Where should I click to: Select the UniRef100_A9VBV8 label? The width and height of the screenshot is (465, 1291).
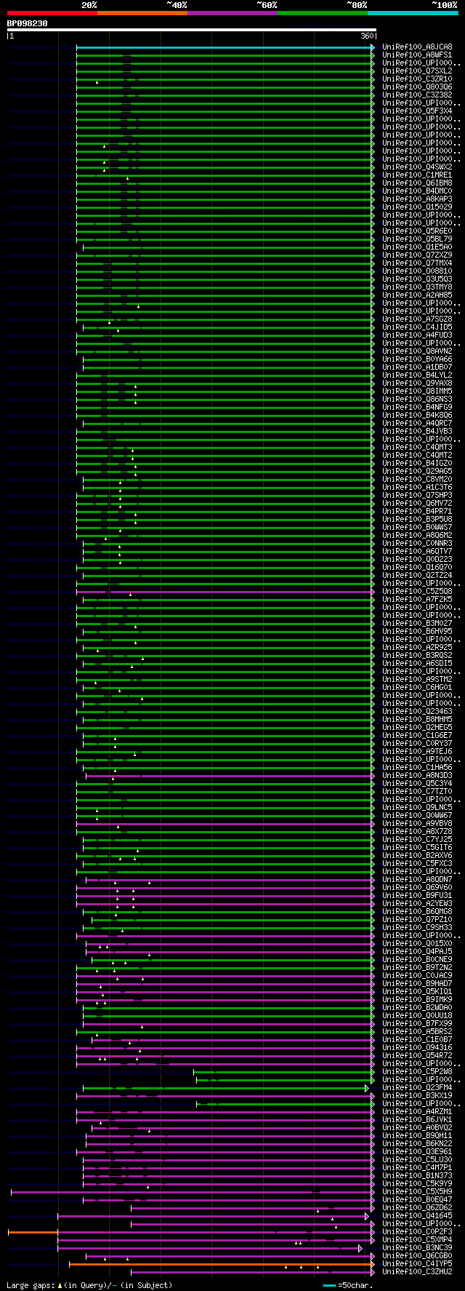[417, 824]
